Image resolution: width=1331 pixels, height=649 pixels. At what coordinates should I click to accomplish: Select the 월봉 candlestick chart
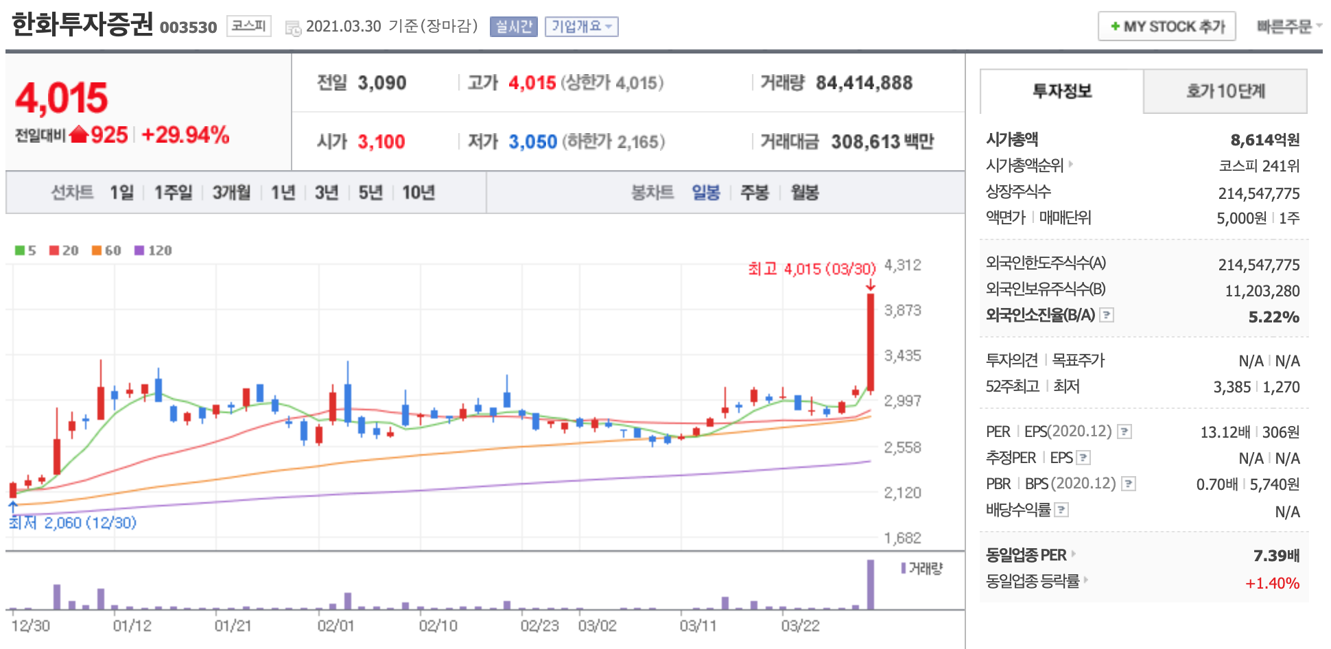(805, 192)
